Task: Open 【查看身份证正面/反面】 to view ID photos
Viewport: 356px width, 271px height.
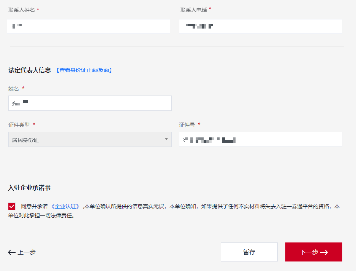Action: 84,70
